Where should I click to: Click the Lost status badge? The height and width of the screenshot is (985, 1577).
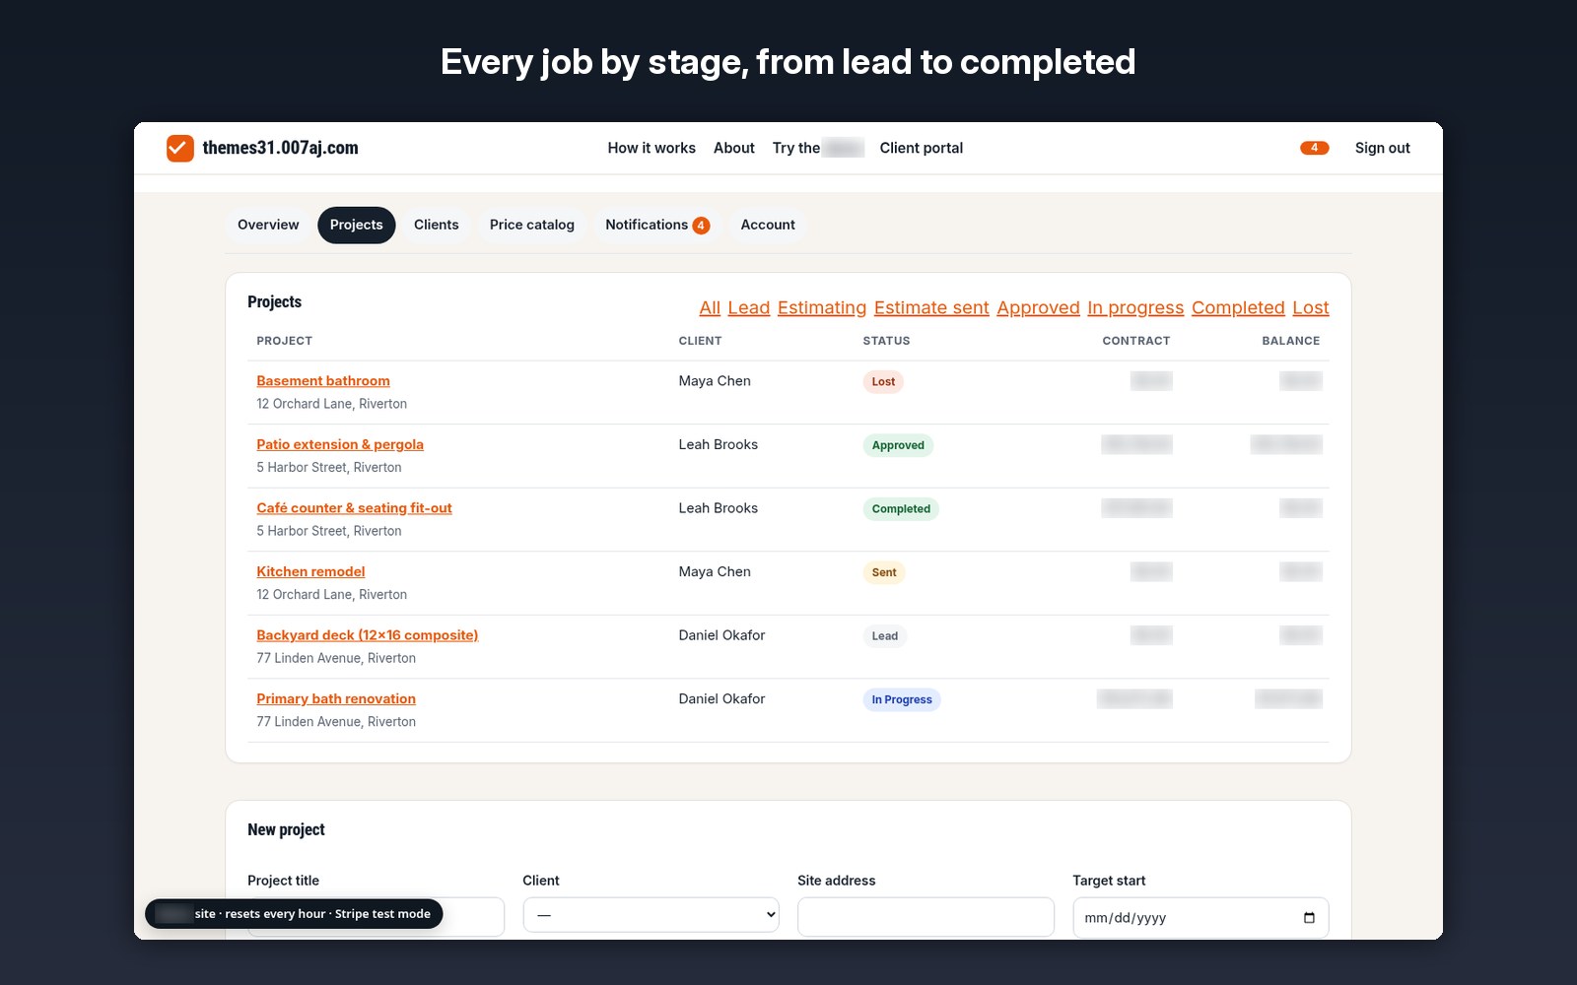[883, 382]
